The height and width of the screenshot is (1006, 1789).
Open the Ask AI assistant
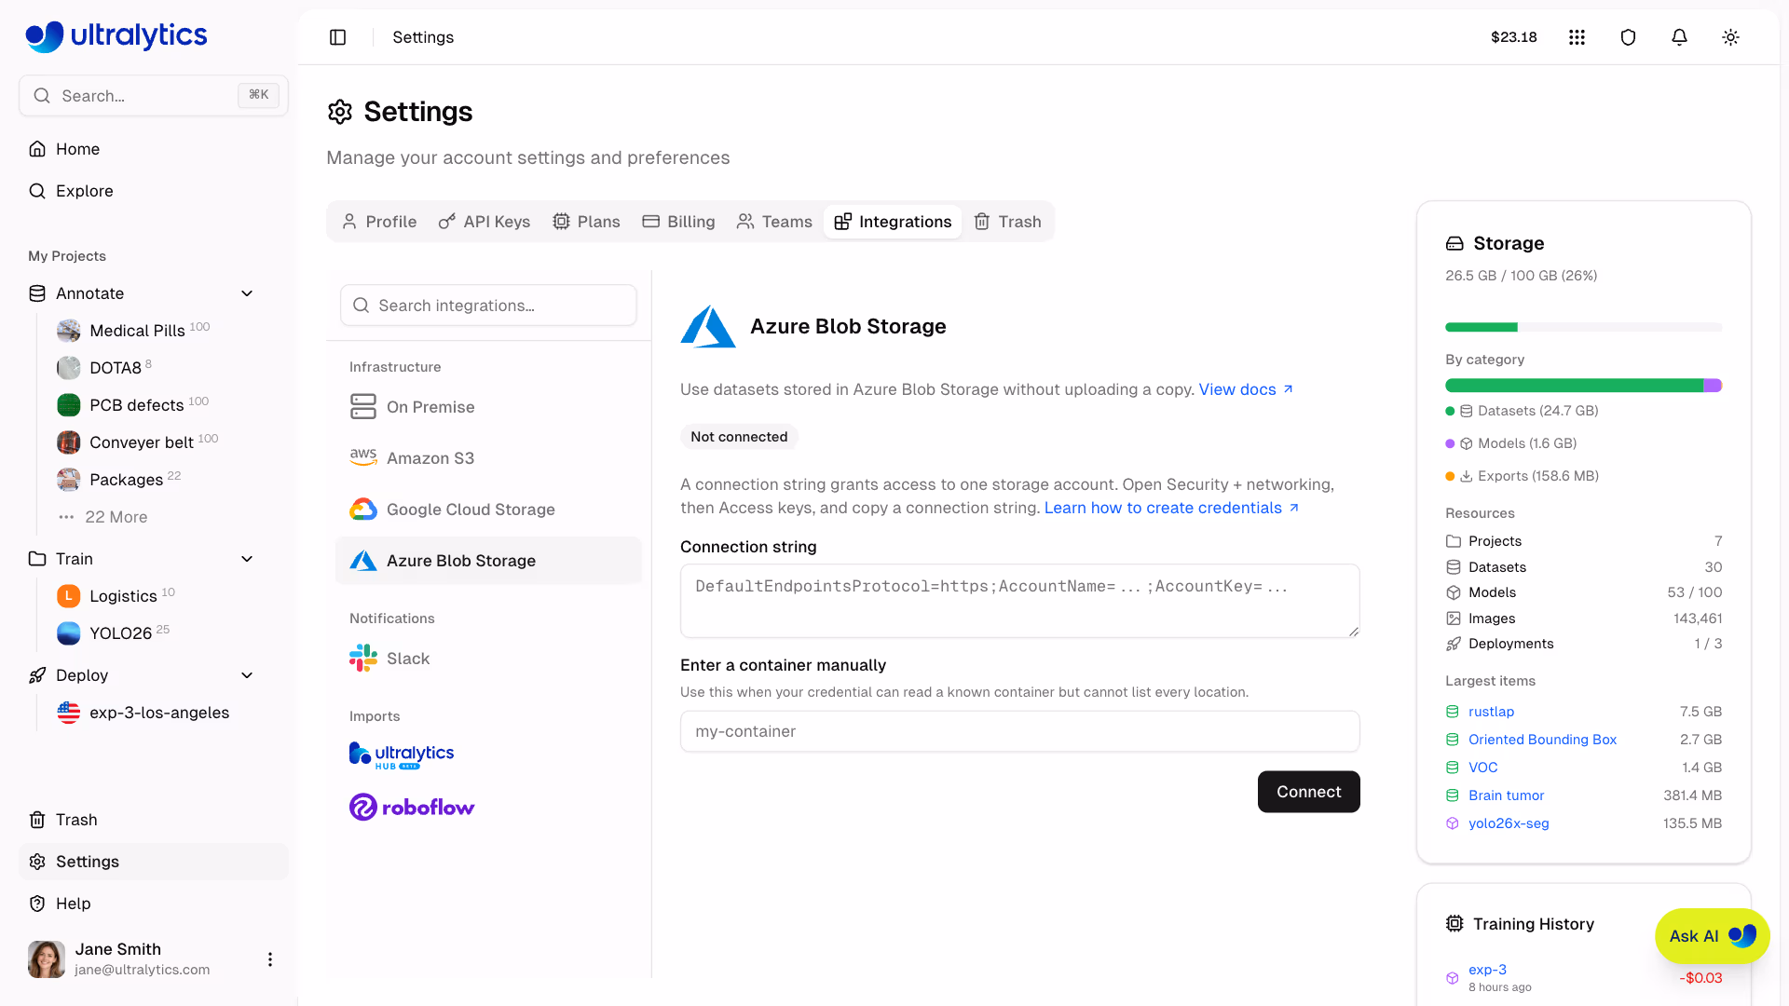click(x=1712, y=936)
